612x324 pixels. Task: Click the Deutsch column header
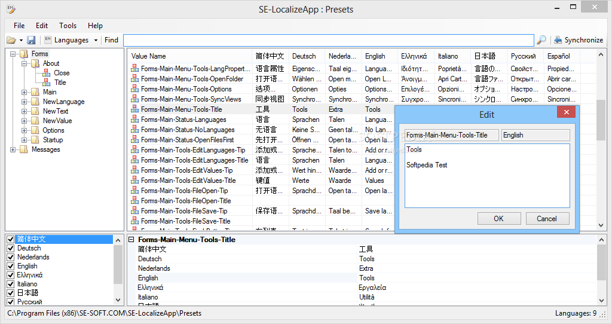pos(307,56)
